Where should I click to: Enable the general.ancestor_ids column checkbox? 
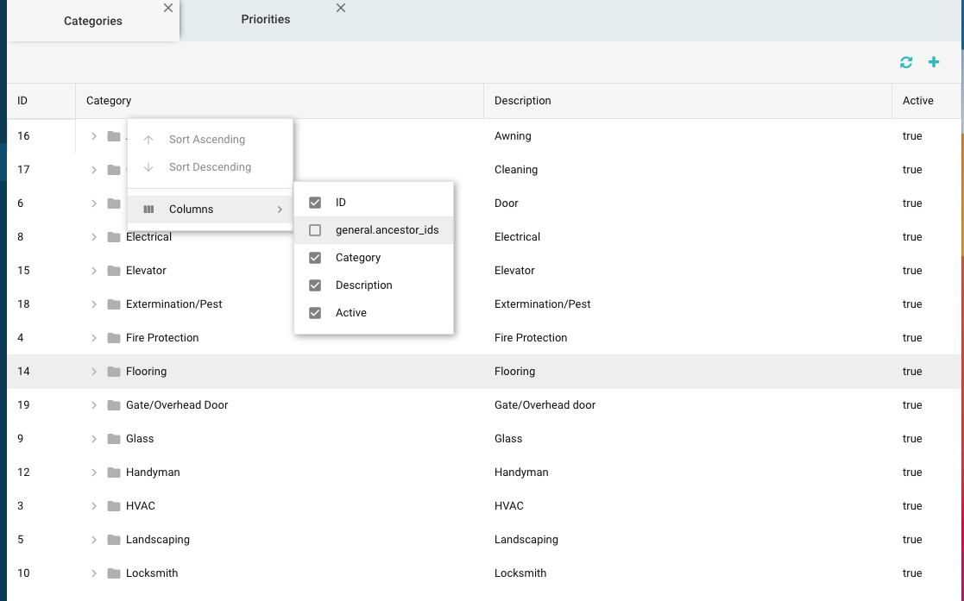point(315,230)
